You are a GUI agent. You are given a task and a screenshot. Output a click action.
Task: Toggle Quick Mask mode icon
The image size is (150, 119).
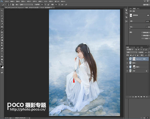click(2, 70)
